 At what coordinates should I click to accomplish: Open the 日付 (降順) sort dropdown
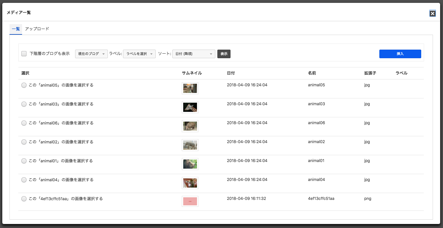click(x=194, y=54)
